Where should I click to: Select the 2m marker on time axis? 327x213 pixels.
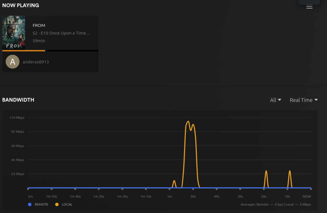(30, 196)
